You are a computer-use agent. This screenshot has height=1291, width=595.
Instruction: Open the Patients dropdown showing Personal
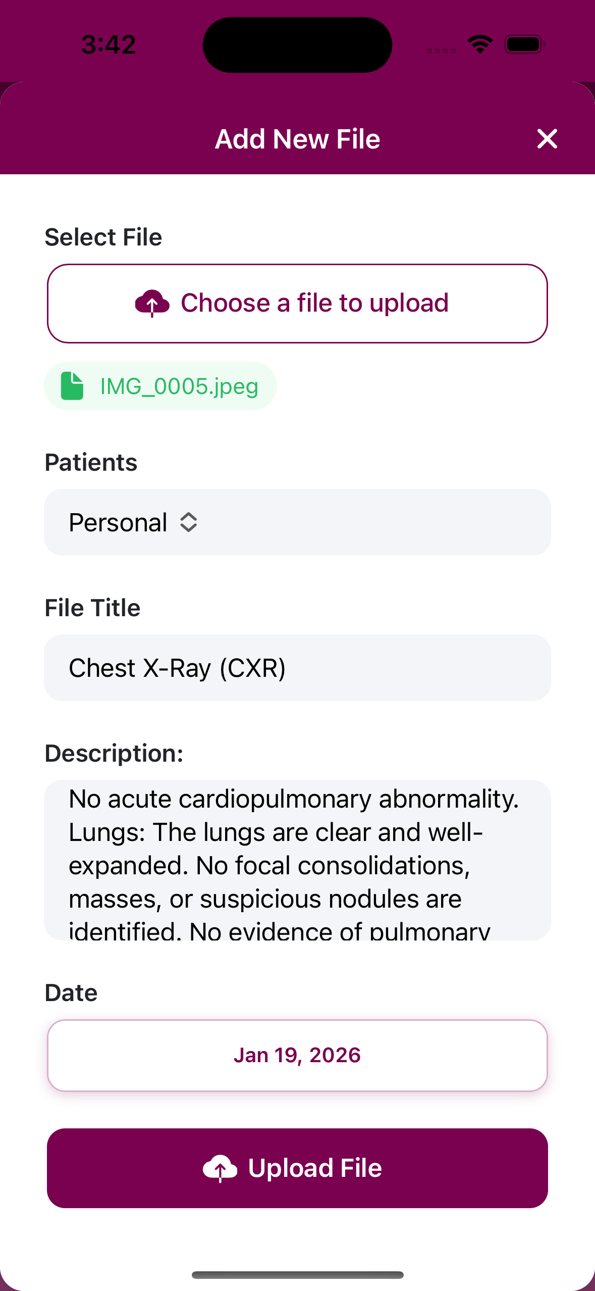tap(297, 522)
